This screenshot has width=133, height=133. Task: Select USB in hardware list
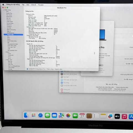click(9, 49)
